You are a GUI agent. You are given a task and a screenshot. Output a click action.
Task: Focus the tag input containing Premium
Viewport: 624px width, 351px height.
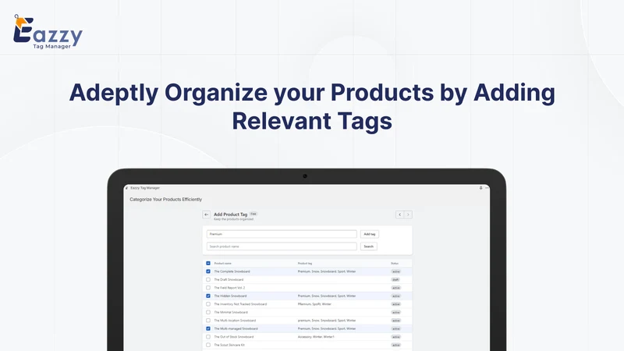(x=282, y=234)
